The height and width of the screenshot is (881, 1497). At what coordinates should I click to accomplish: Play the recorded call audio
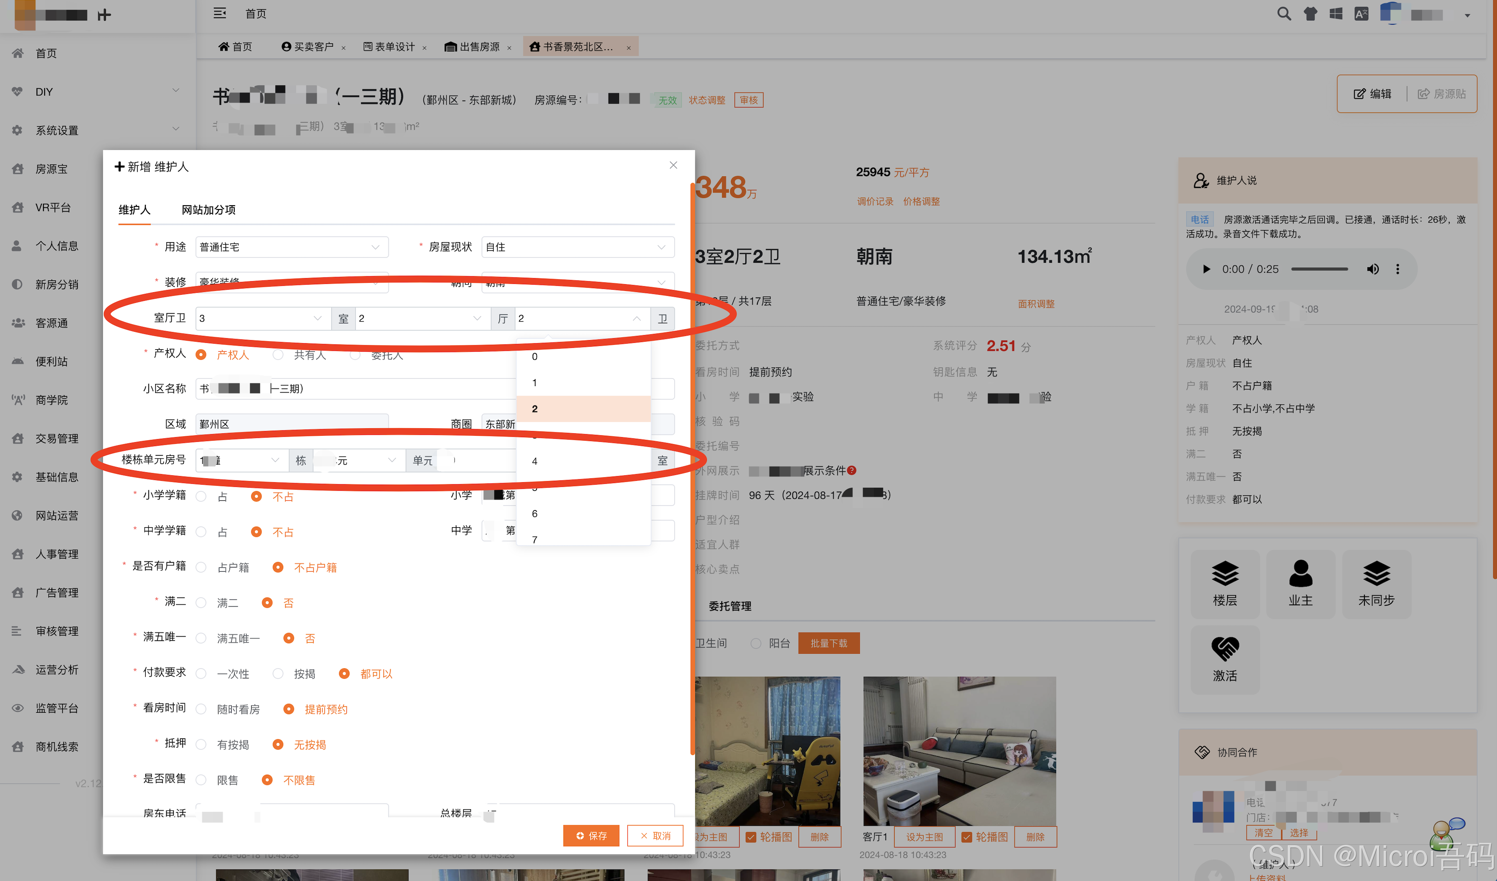[x=1206, y=269]
